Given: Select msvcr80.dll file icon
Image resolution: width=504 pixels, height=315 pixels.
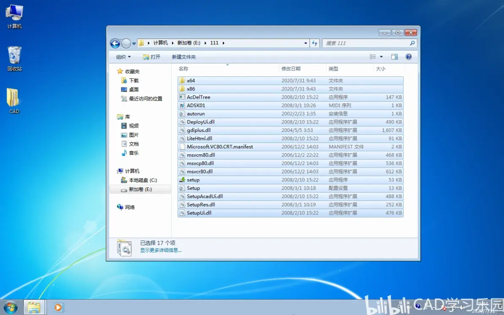Looking at the screenshot, I should click(x=182, y=172).
